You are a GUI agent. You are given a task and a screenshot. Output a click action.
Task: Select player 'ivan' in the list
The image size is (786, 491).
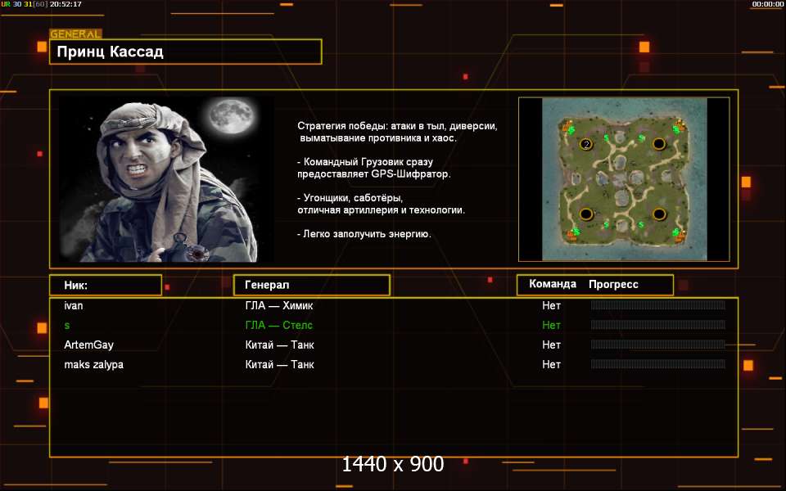coord(74,305)
